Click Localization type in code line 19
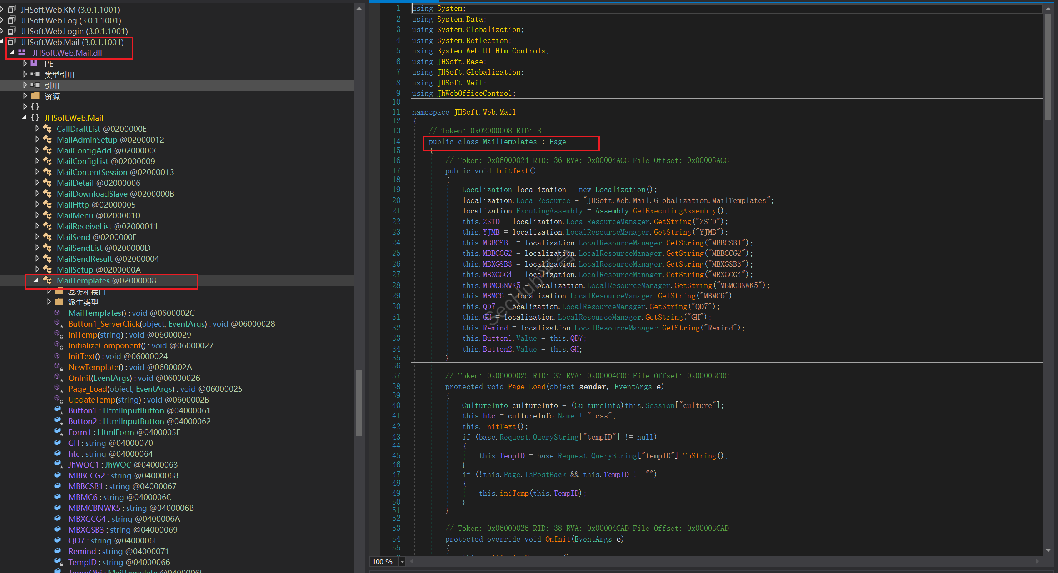 487,190
